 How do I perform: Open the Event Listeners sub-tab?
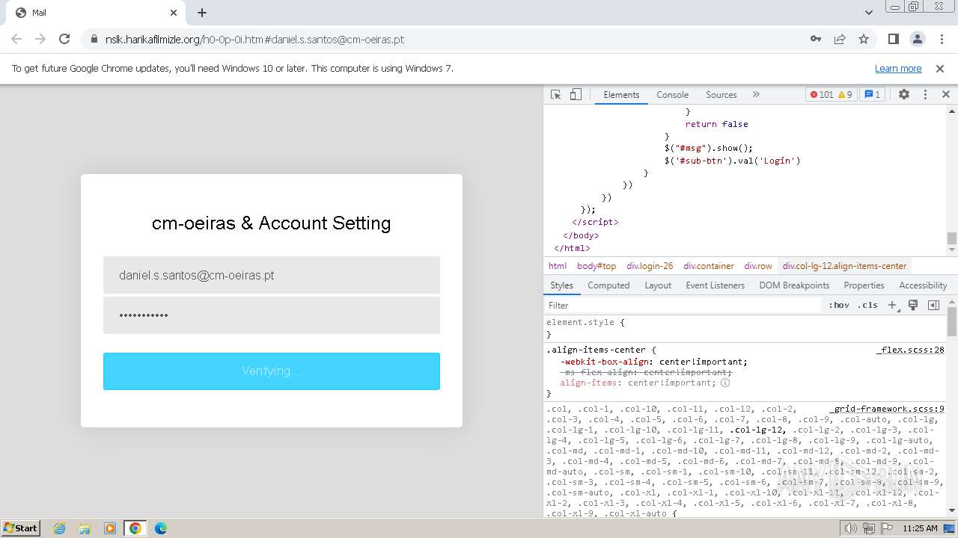715,285
